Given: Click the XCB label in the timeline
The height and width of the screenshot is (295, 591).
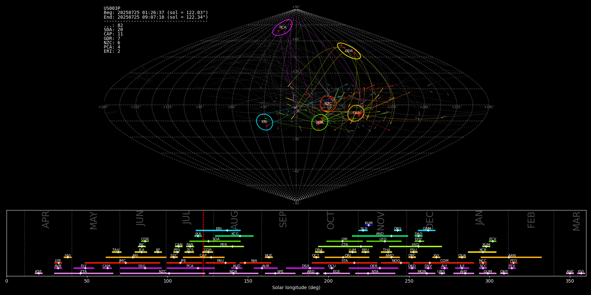Looking at the screenshot, I should coord(483,250).
